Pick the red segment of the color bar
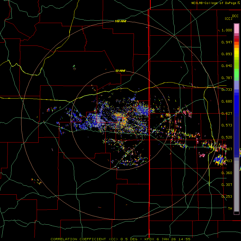 (x=236, y=40)
